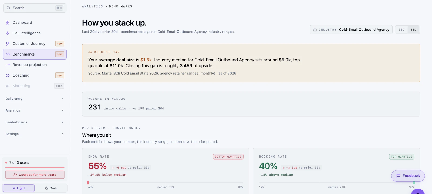Open Customer Journey

point(35,44)
